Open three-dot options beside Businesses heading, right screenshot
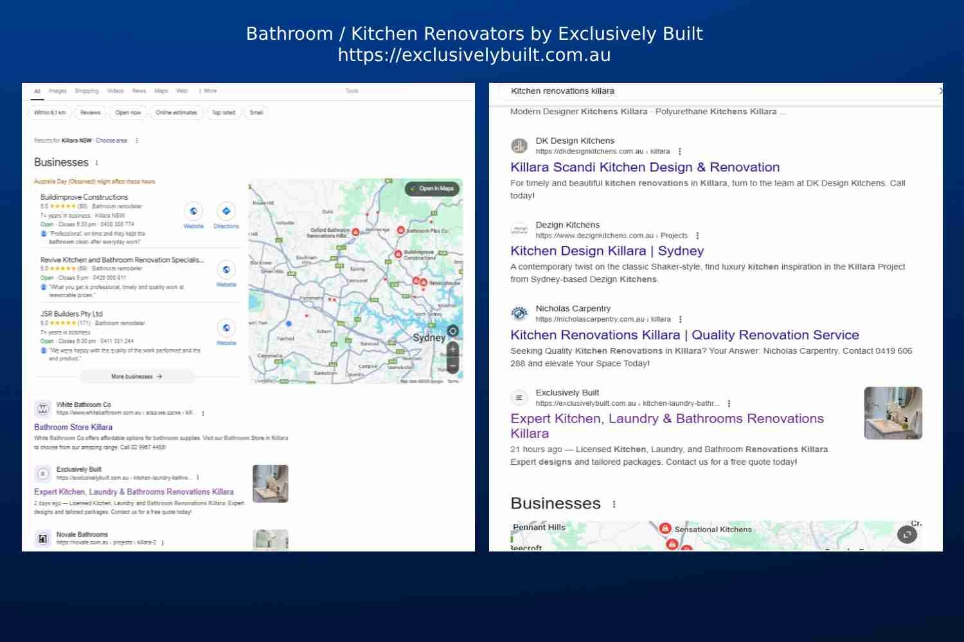The height and width of the screenshot is (642, 964). click(x=614, y=505)
